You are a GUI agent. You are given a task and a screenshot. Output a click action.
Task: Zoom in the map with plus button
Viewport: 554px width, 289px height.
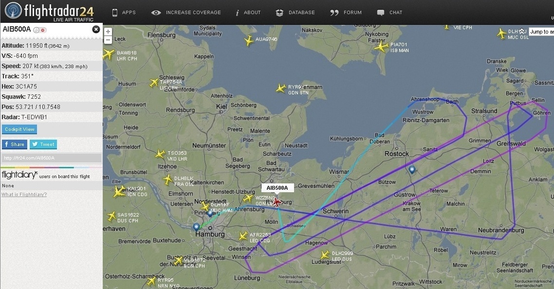tap(108, 32)
